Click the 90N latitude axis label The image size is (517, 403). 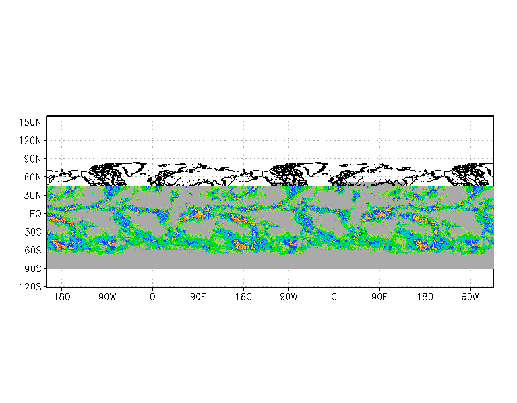click(x=32, y=159)
